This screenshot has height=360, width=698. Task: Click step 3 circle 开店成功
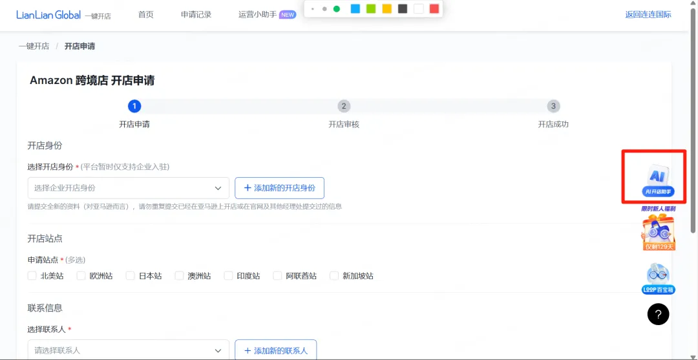553,107
